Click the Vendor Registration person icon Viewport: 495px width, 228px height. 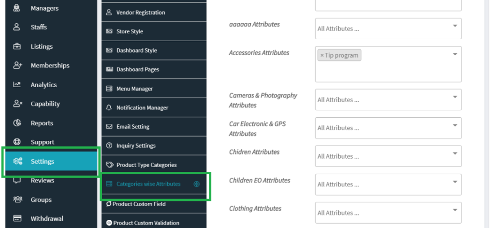109,12
